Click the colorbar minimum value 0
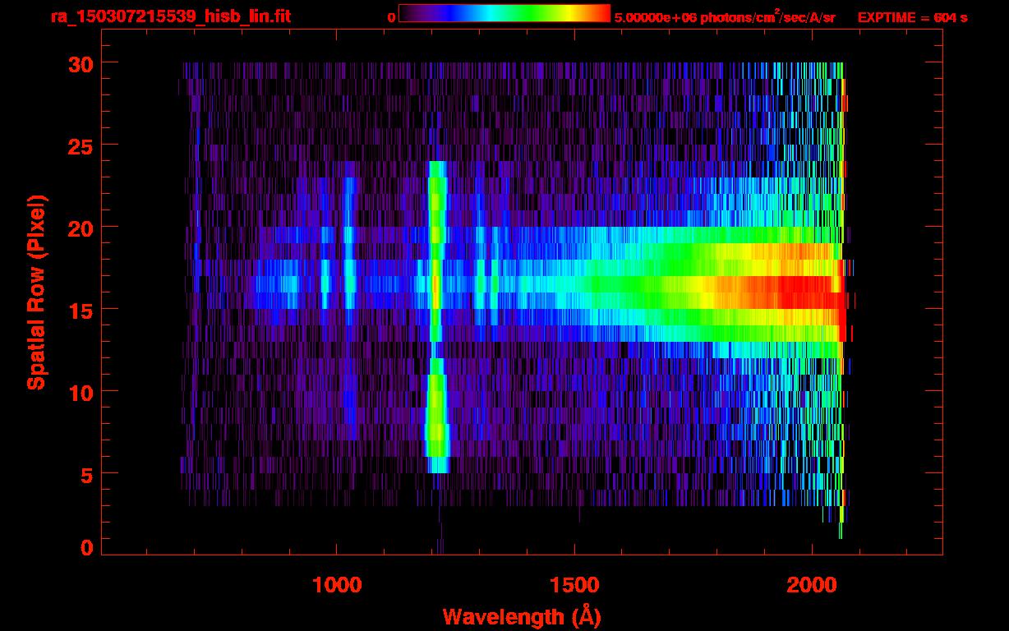 [391, 17]
